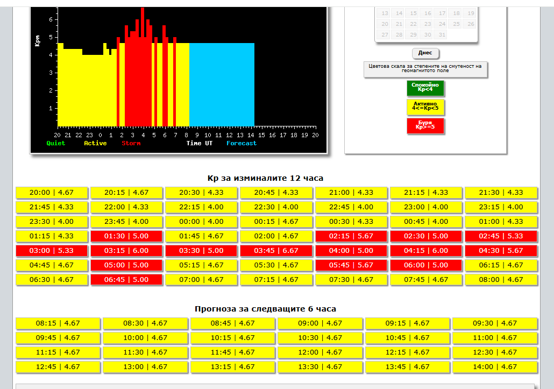Click the Днес button under the calendar
The height and width of the screenshot is (389, 554).
[x=425, y=53]
